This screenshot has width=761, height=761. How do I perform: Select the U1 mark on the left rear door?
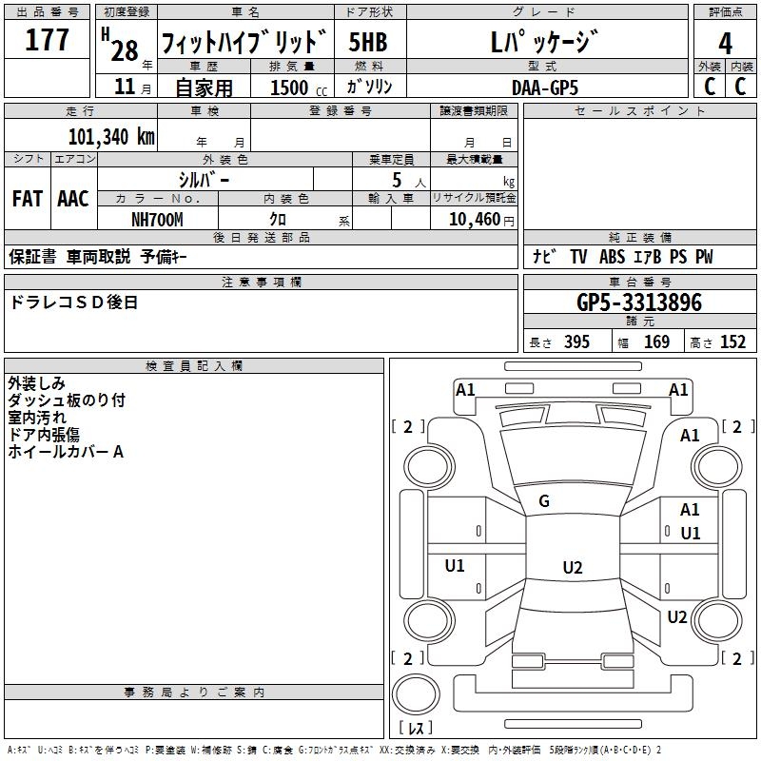pyautogui.click(x=455, y=566)
